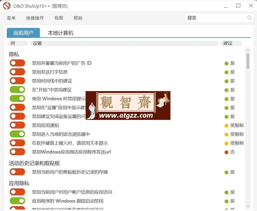Select the 活动历史记录和剪贴板 section heading

click(x=34, y=163)
